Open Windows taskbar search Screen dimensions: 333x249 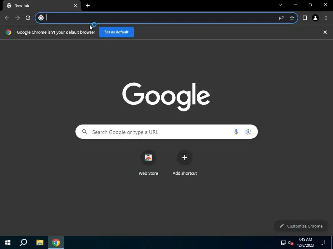(23, 243)
